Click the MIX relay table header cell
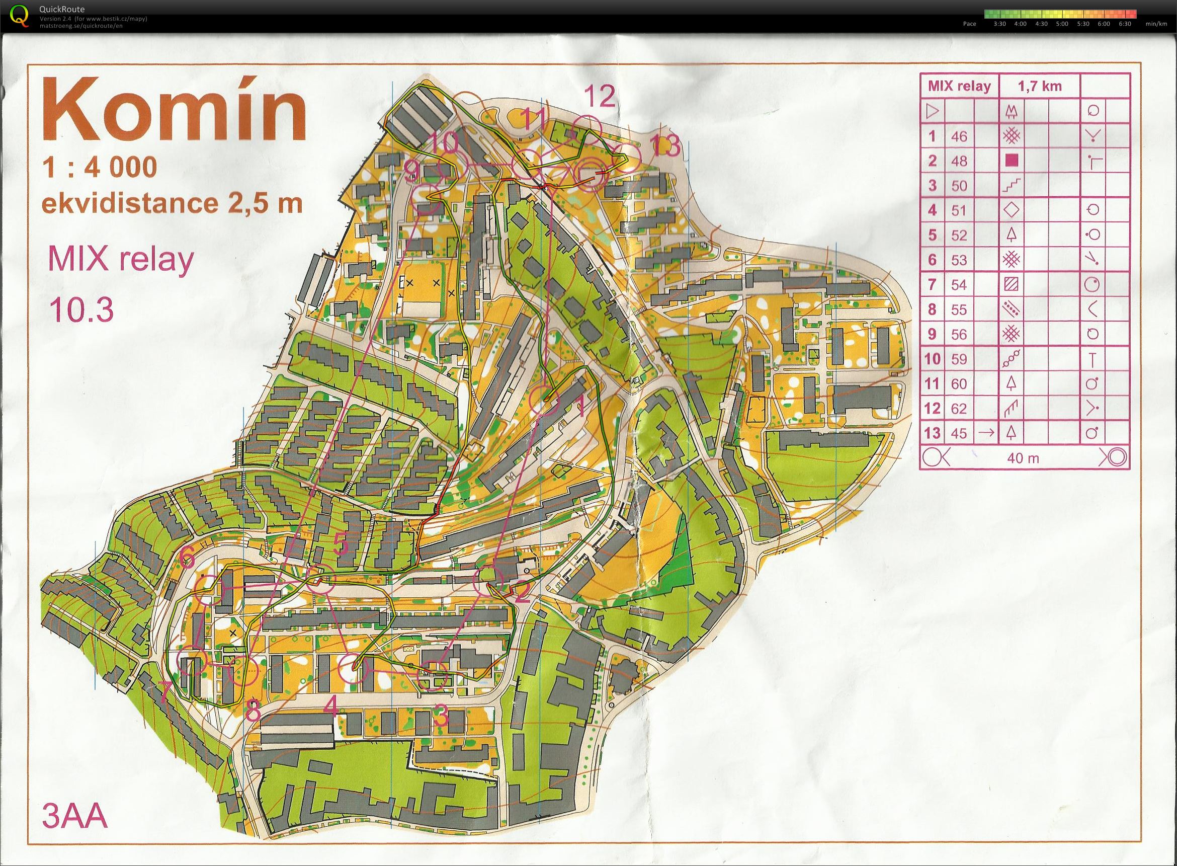1177x866 pixels. tap(960, 86)
